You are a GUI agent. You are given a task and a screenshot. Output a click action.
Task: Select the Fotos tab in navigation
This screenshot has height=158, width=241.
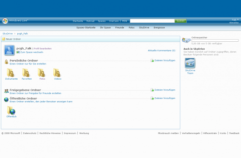coord(131,27)
